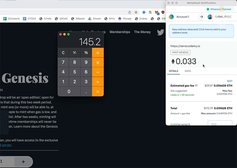Close the calculator window

tap(61, 34)
